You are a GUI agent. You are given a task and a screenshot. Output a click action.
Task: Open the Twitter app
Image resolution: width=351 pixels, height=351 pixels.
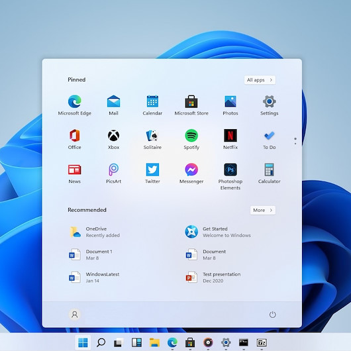click(152, 174)
